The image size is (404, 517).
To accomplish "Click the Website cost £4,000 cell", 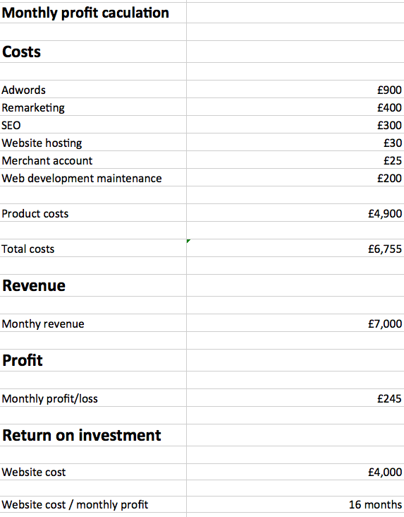I will pos(295,472).
